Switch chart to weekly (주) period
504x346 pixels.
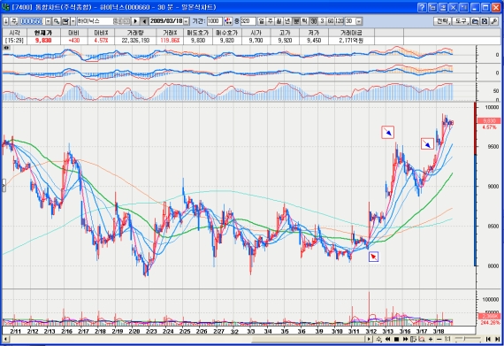click(271, 21)
